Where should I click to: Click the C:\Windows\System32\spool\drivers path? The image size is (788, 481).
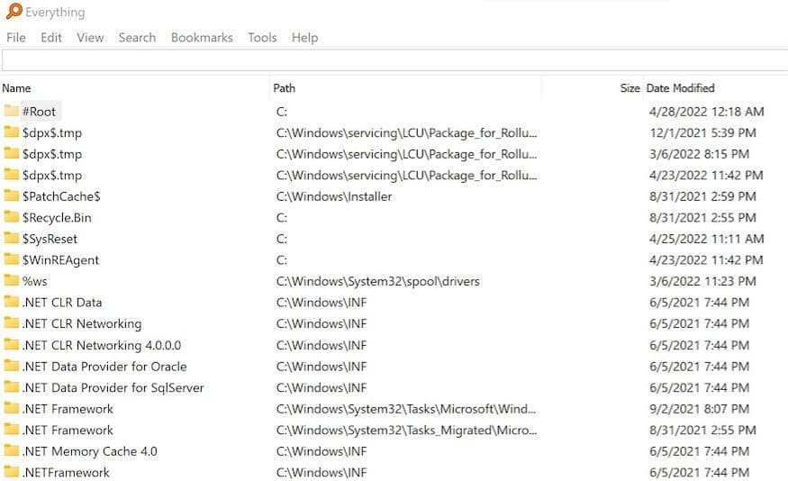pyautogui.click(x=378, y=281)
